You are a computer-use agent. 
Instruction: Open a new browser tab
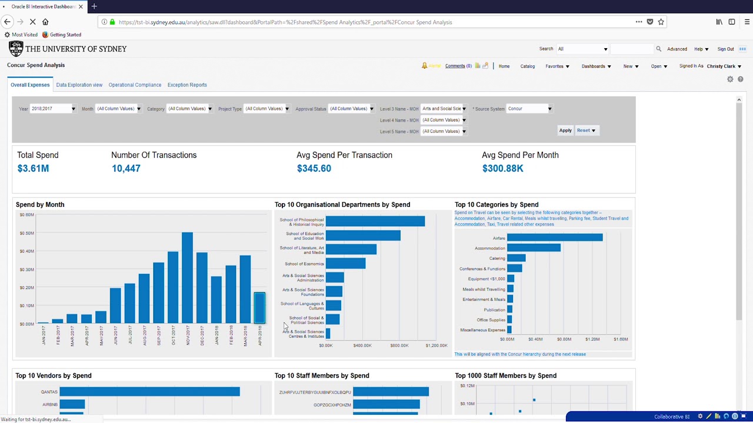tap(94, 6)
